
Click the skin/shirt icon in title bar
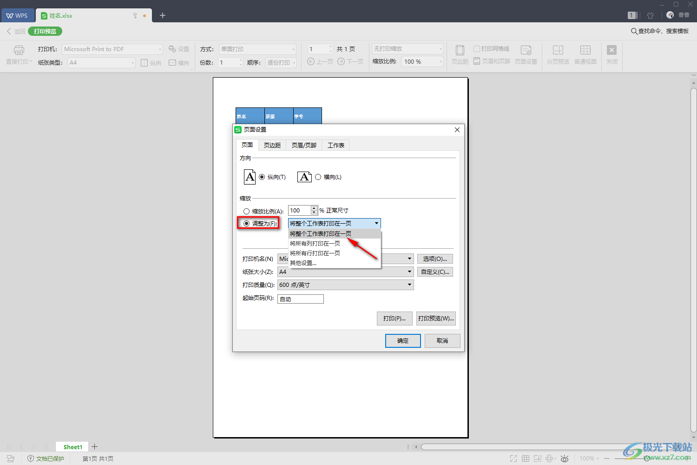(x=651, y=15)
